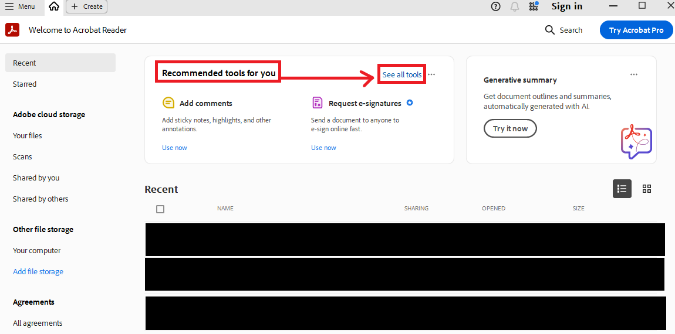The height and width of the screenshot is (334, 675).
Task: Click Use now under Add comments
Action: (174, 148)
